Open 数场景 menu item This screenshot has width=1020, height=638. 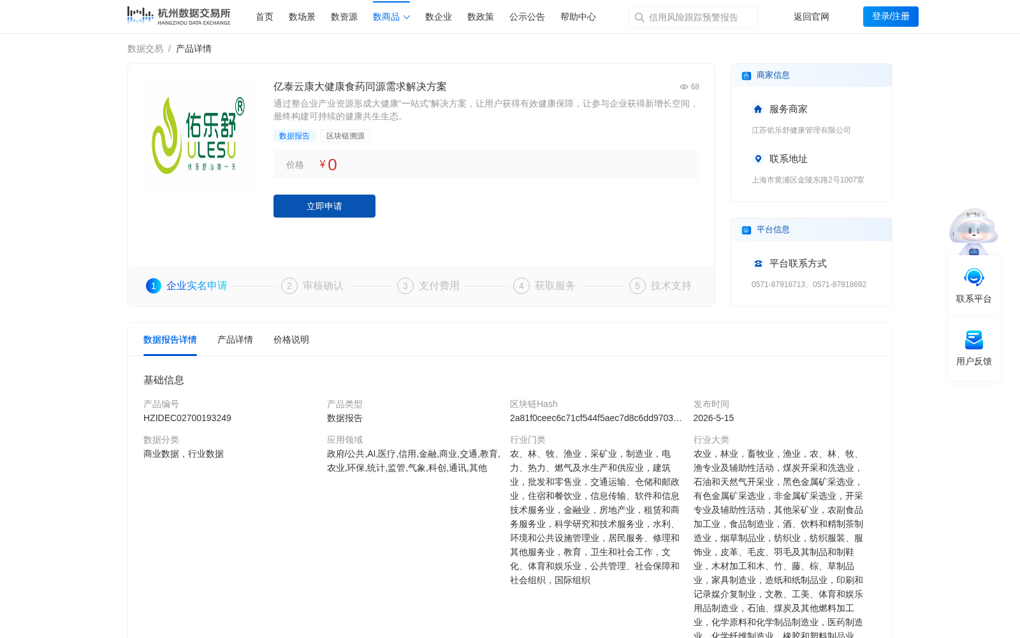pyautogui.click(x=302, y=17)
